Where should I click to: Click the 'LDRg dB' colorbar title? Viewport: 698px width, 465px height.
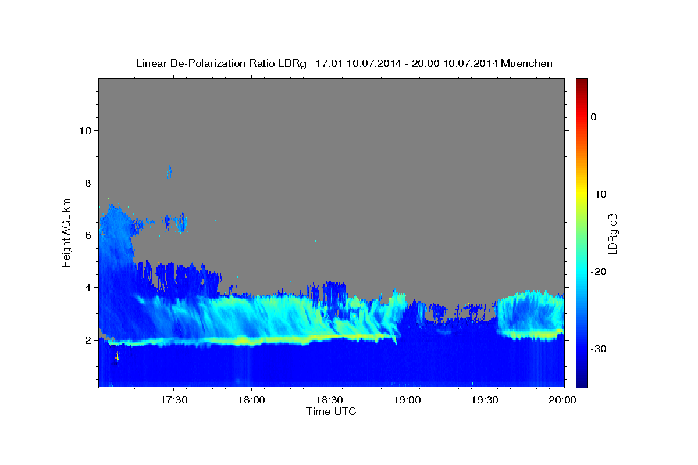pyautogui.click(x=612, y=233)
